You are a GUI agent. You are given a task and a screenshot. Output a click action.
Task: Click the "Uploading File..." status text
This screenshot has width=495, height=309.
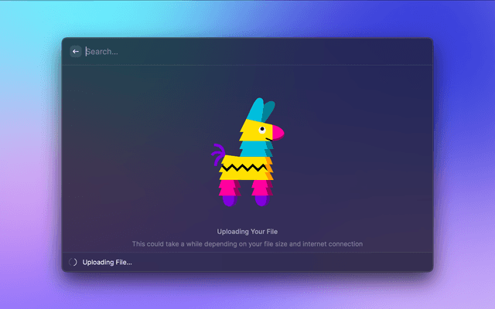pyautogui.click(x=108, y=262)
